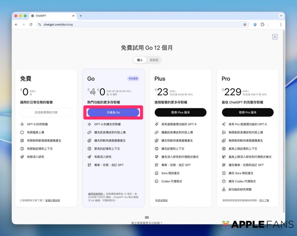Open the 有某些限制 link under Plus
Screen dimensions: 297x236
(161, 200)
